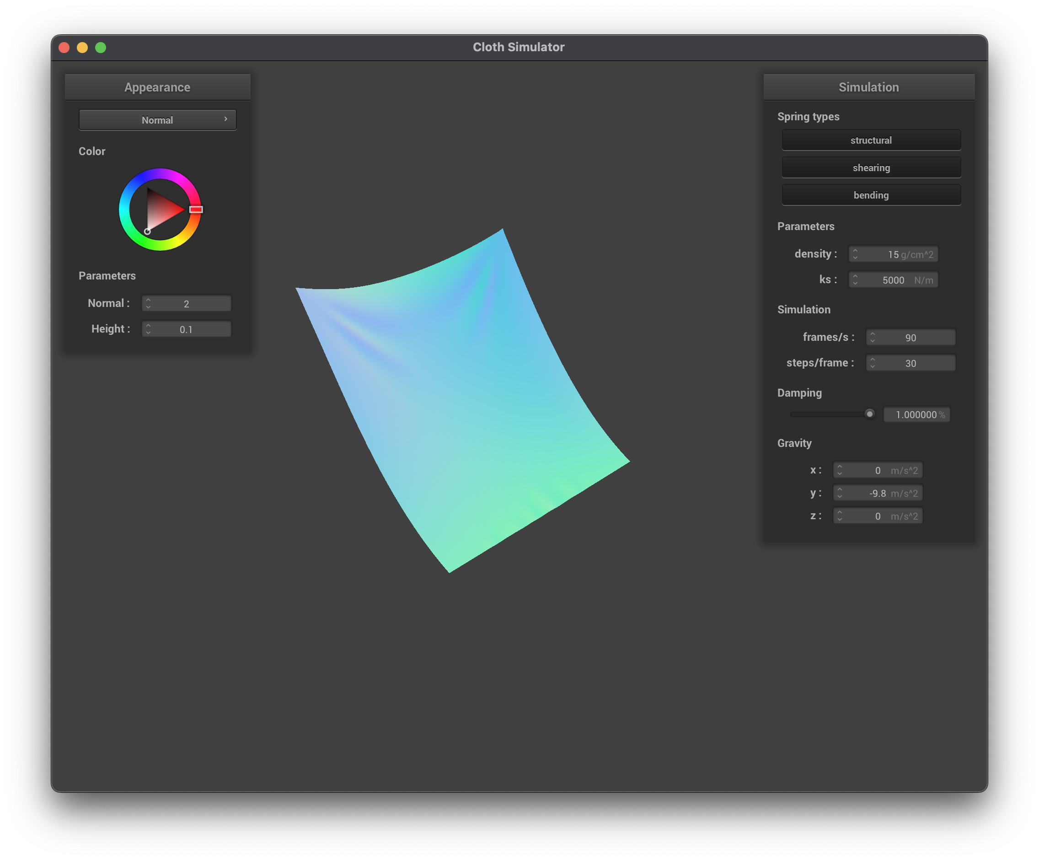Toggle the structural spring type button
Image resolution: width=1039 pixels, height=860 pixels.
871,140
